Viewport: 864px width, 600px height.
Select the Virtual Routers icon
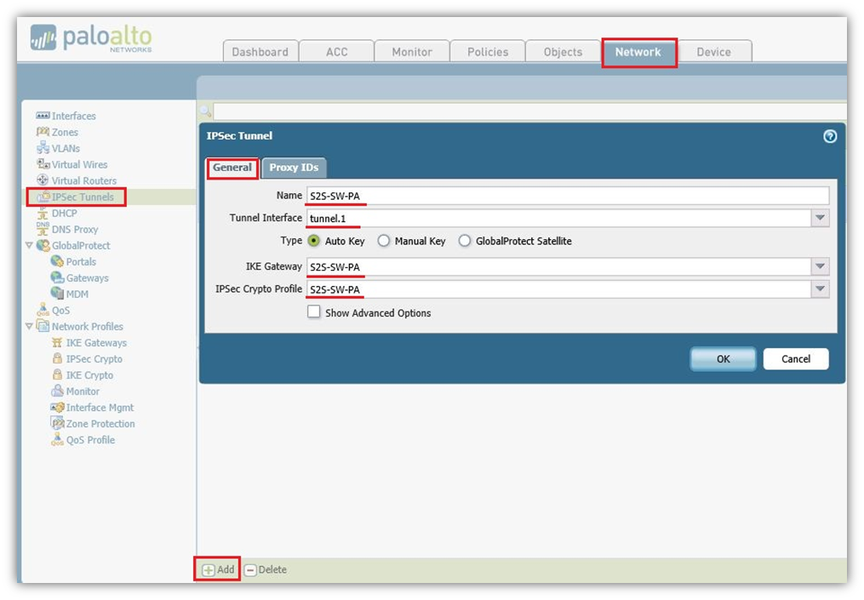(x=43, y=180)
